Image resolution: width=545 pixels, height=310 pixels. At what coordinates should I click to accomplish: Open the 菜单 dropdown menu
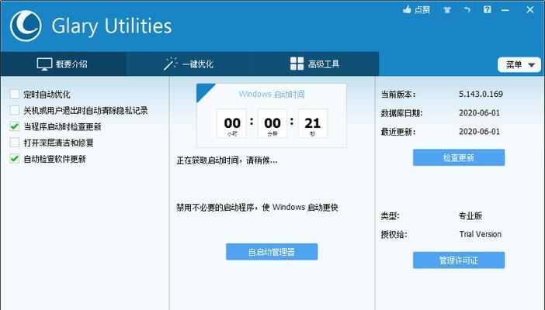[519, 65]
